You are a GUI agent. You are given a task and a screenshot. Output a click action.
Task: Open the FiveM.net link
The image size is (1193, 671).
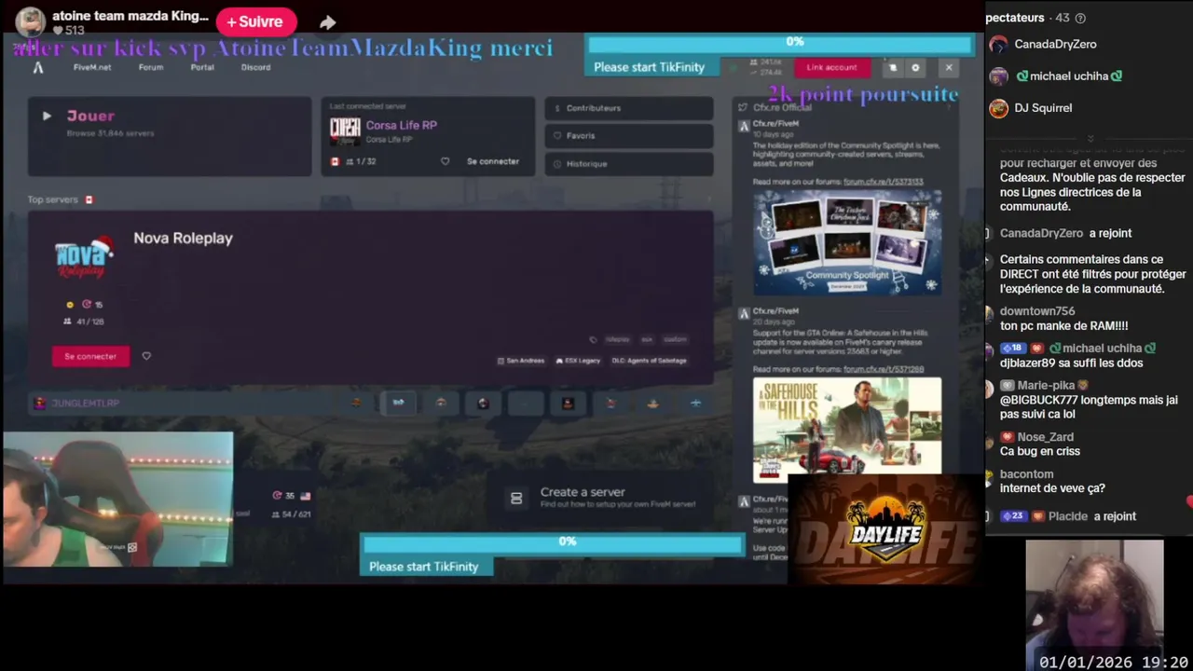(92, 67)
